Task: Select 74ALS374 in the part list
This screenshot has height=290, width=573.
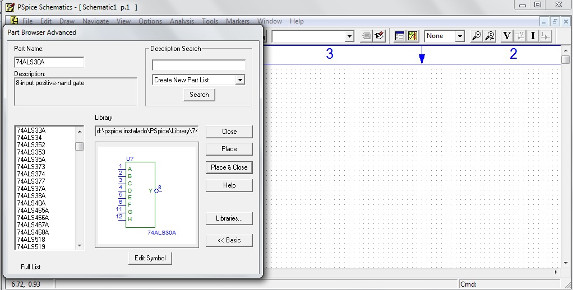Action: (x=31, y=174)
